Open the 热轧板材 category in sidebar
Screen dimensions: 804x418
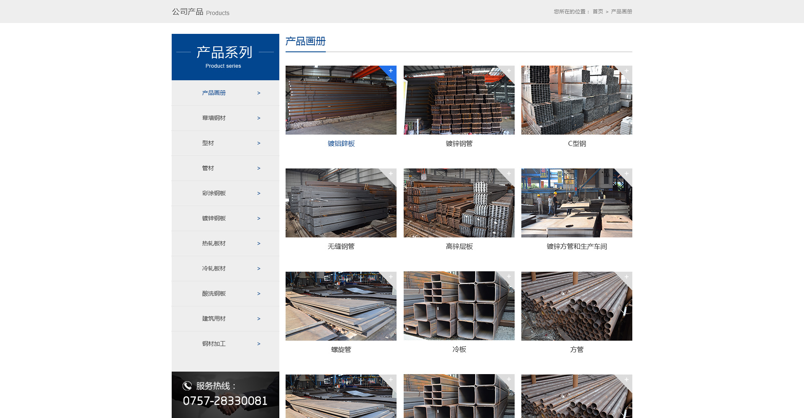coord(214,243)
